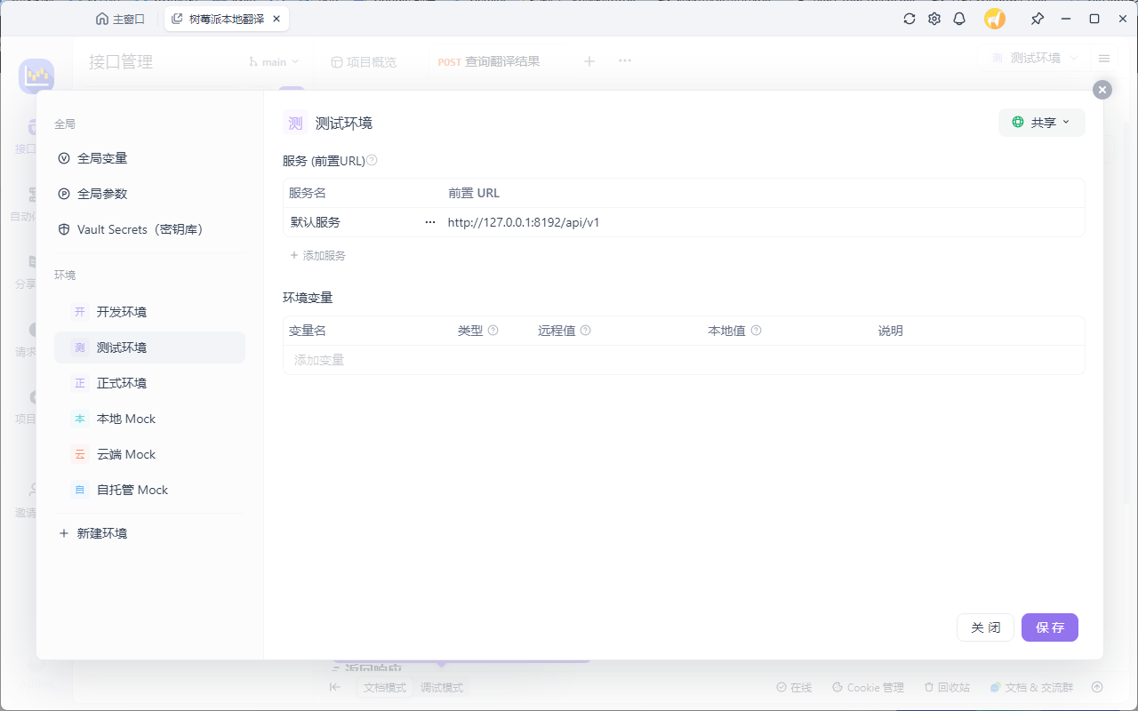Click the 关闭 button
This screenshot has width=1138, height=711.
coord(985,627)
